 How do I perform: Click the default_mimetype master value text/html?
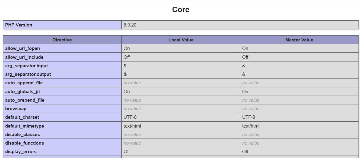[251, 126]
